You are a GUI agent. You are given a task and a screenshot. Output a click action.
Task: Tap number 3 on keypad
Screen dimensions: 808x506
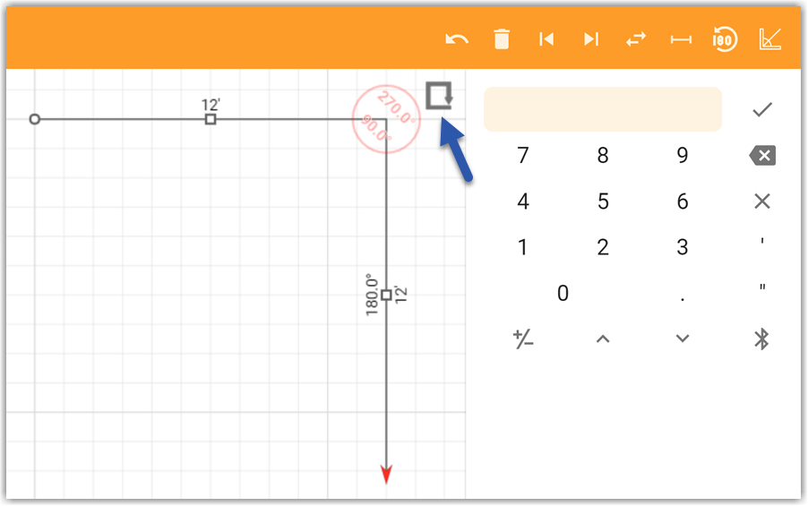click(683, 247)
